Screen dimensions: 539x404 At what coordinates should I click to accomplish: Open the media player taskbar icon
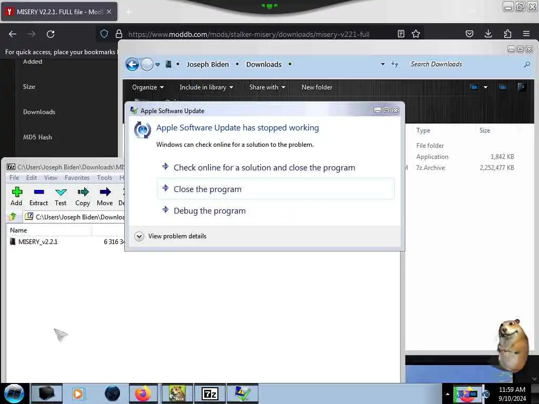click(78, 393)
